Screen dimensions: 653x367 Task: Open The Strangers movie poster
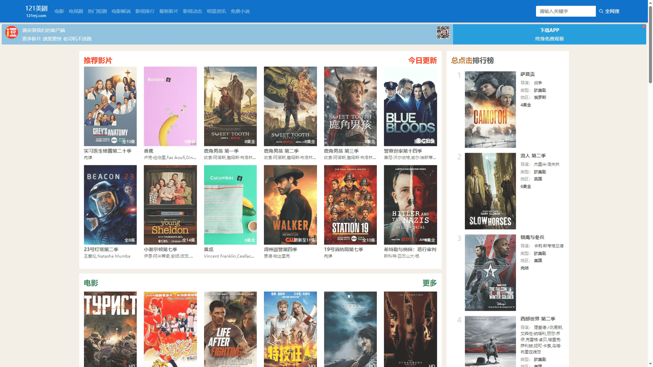click(410, 329)
